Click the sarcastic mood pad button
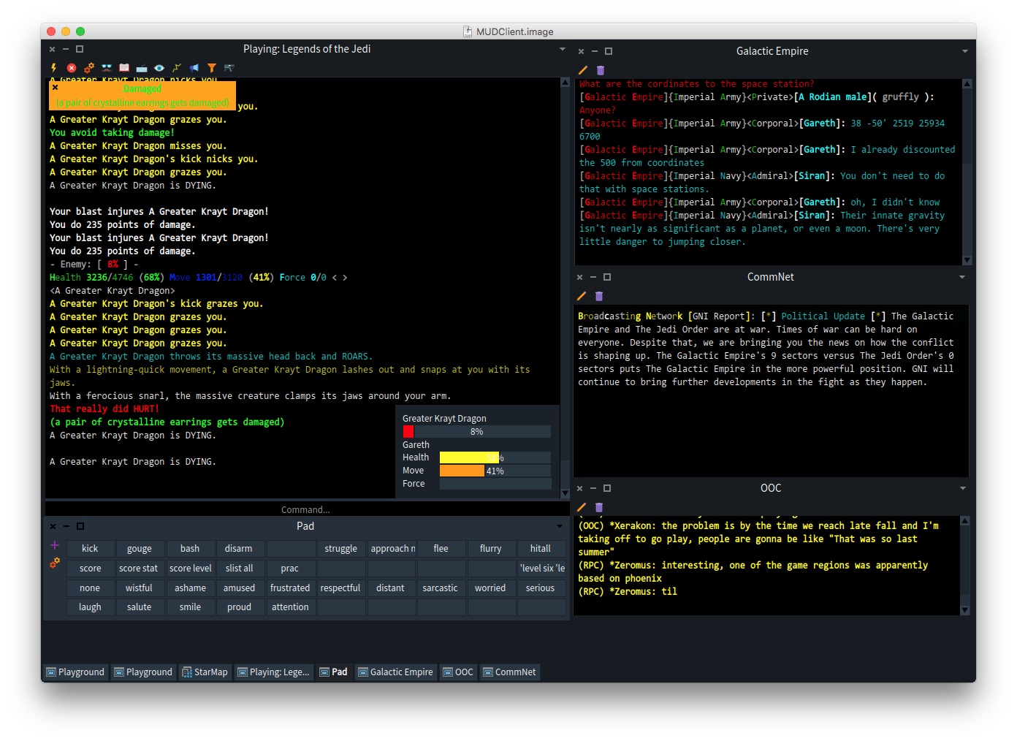Screen dimensions: 1017x741 (x=441, y=588)
